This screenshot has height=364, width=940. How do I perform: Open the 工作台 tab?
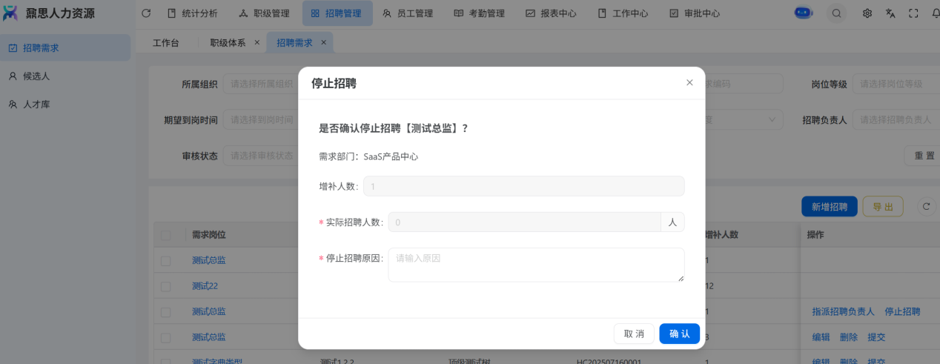pyautogui.click(x=166, y=43)
